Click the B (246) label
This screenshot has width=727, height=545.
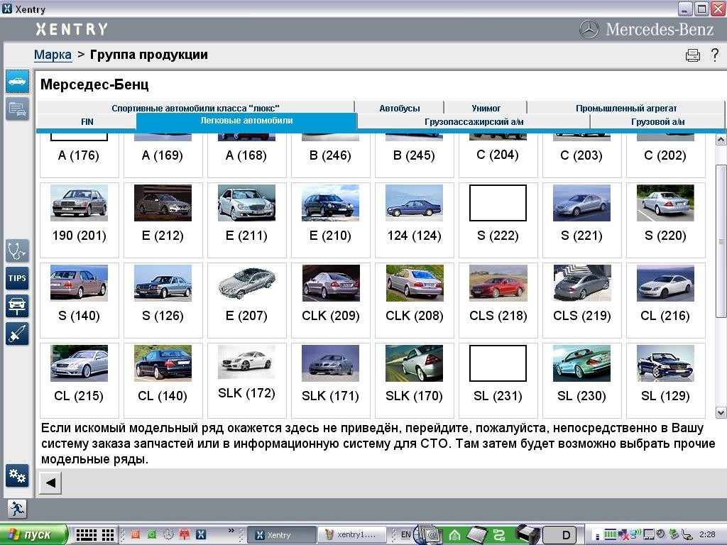coord(330,155)
